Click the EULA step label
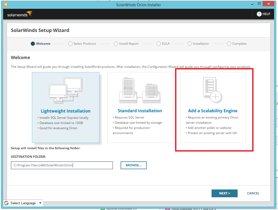This screenshot has width=278, height=210. pyautogui.click(x=166, y=43)
